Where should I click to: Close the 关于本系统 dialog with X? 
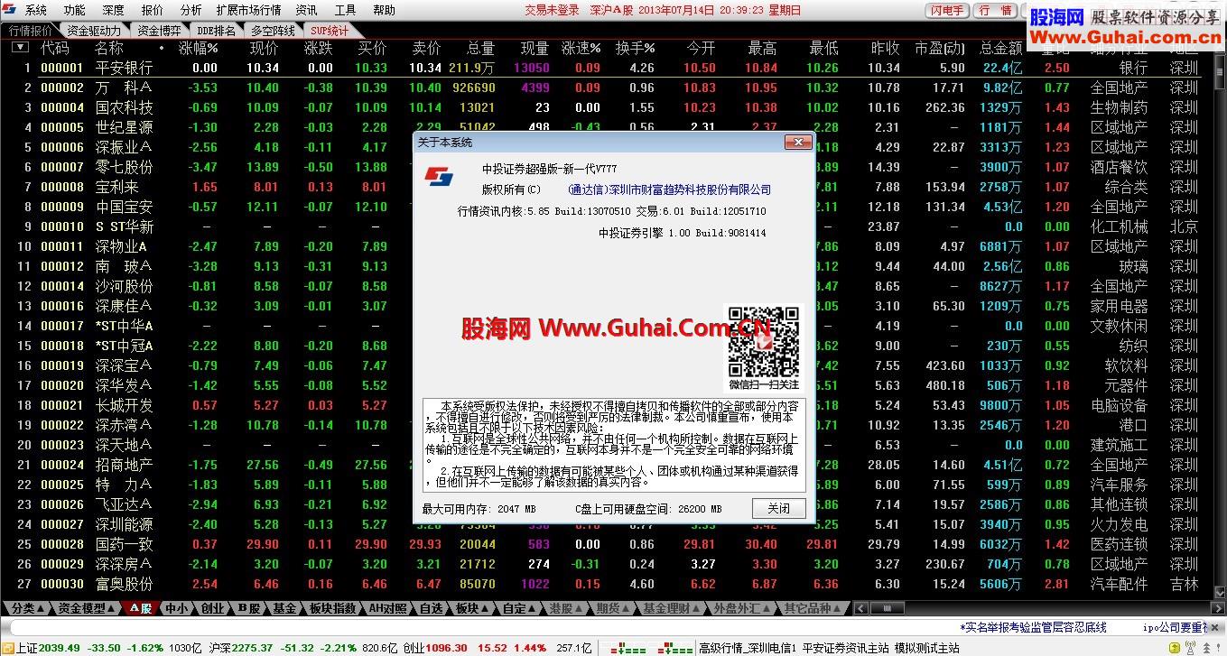[x=797, y=143]
